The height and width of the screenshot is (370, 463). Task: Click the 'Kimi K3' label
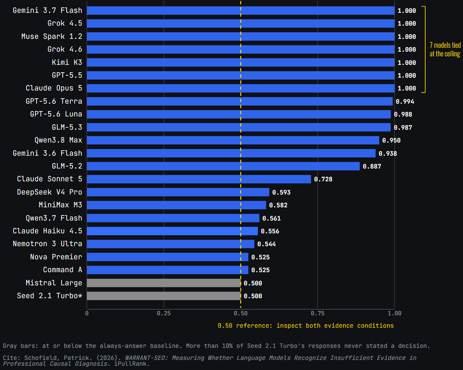point(67,62)
